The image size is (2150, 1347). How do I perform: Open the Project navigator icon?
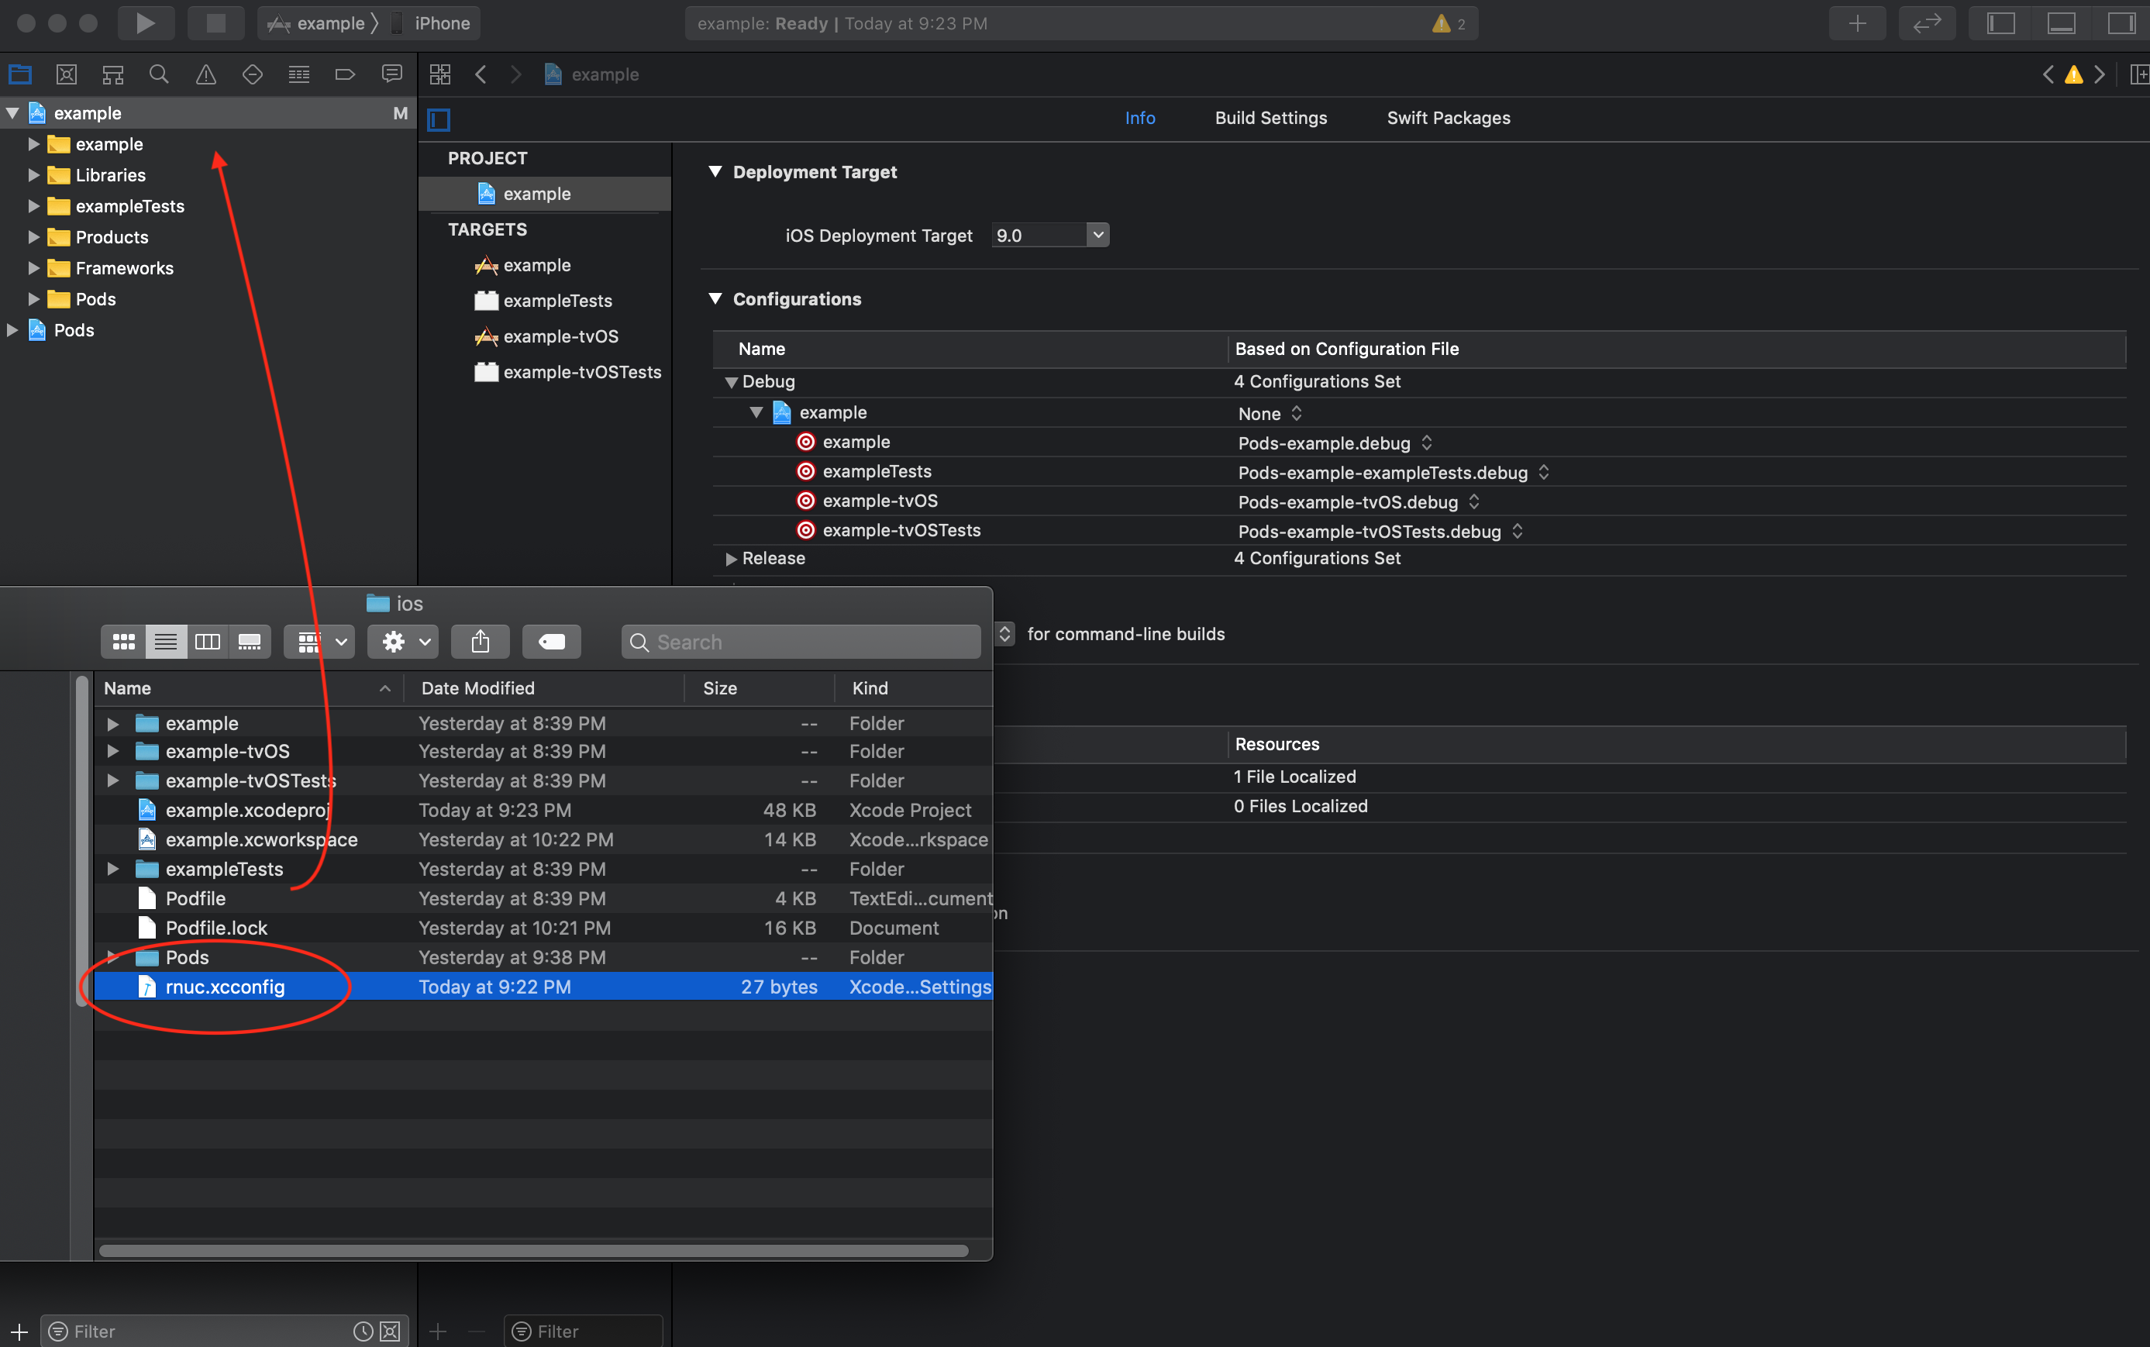coord(19,74)
